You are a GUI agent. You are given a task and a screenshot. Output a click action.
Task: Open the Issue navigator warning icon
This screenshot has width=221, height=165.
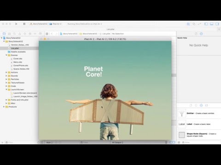pos(20,33)
